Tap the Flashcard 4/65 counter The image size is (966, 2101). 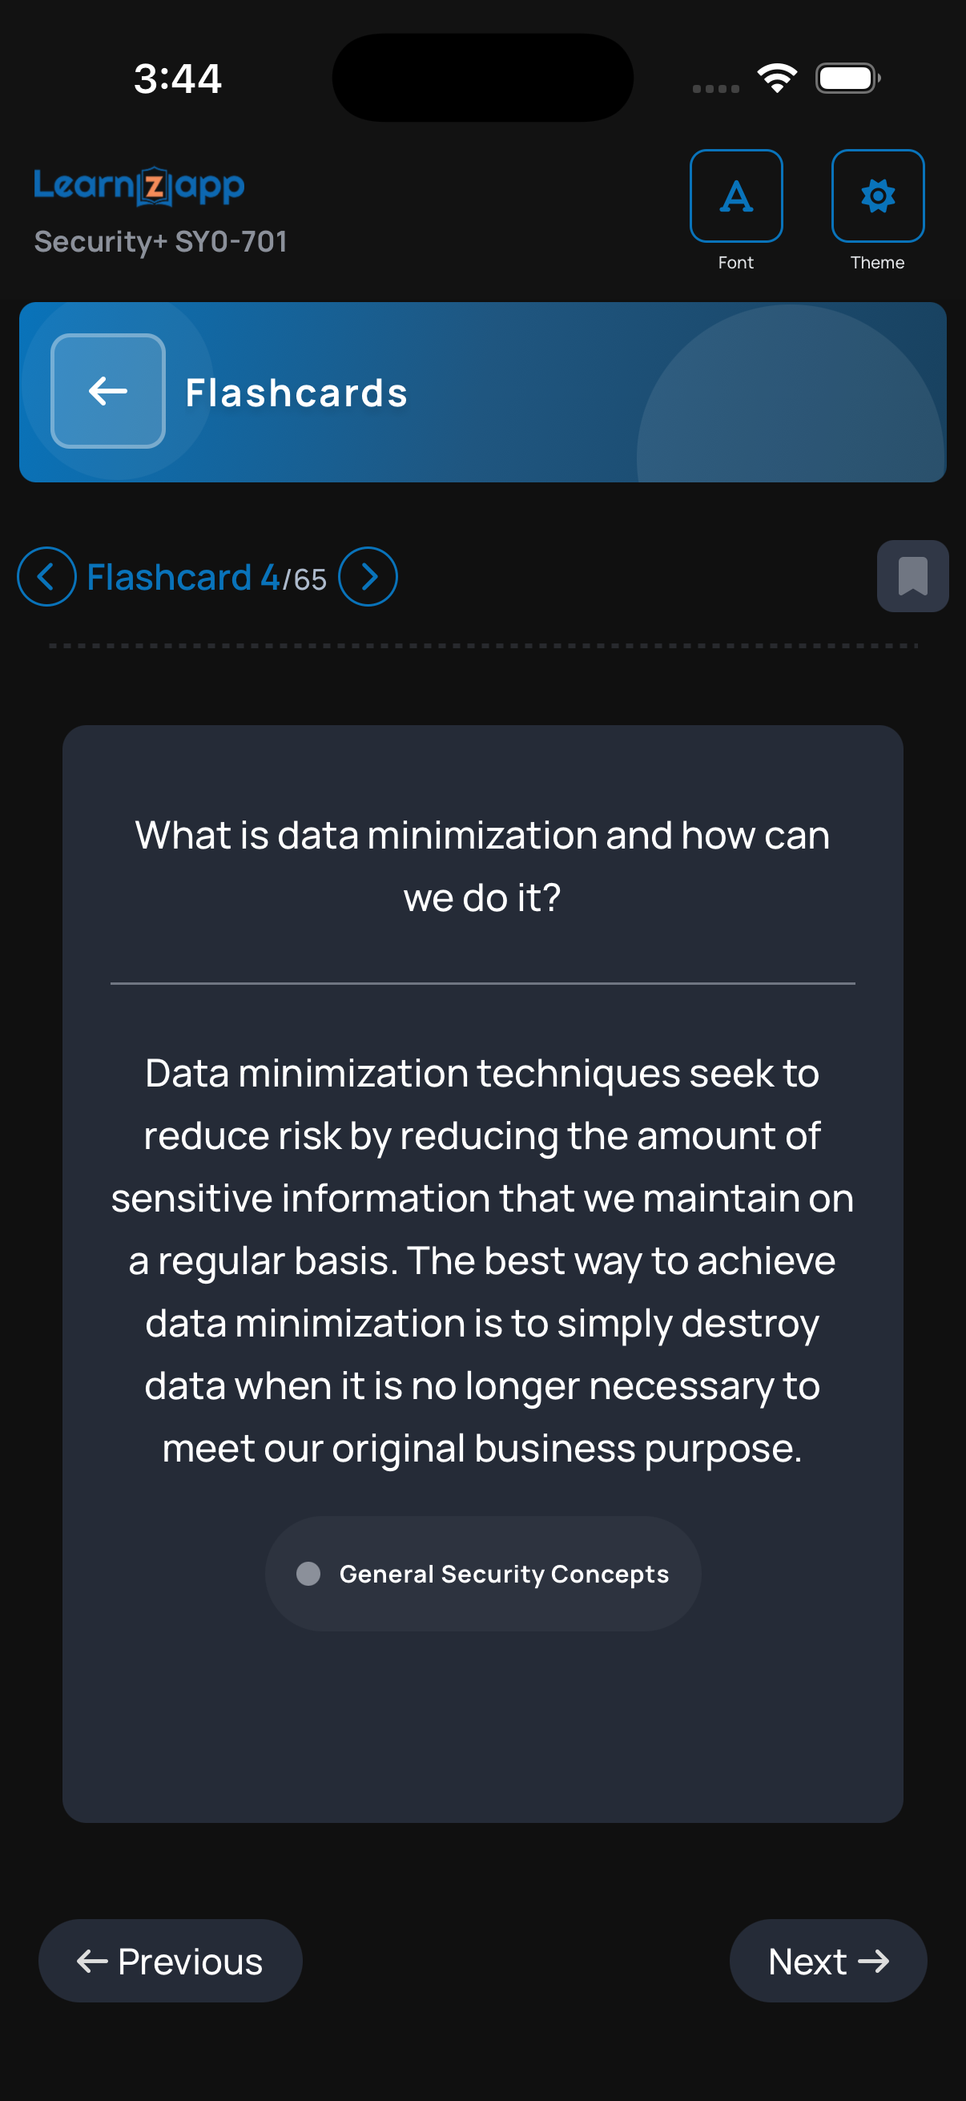pos(206,578)
